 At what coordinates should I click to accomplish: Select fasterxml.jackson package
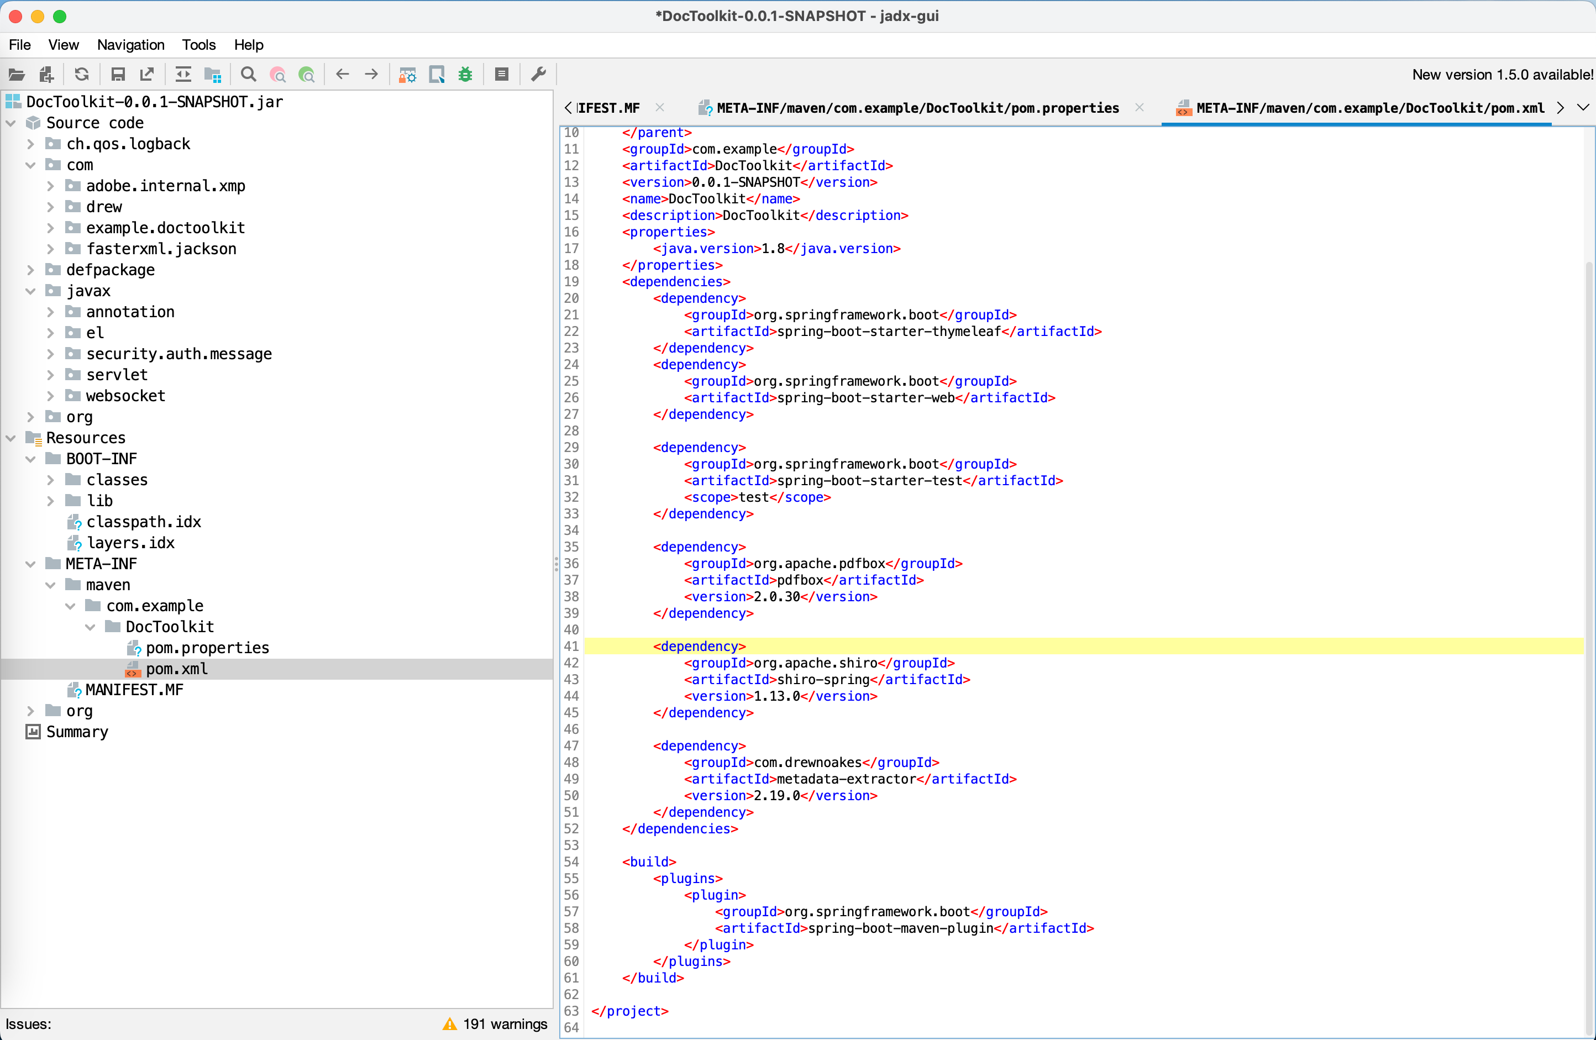click(x=161, y=249)
